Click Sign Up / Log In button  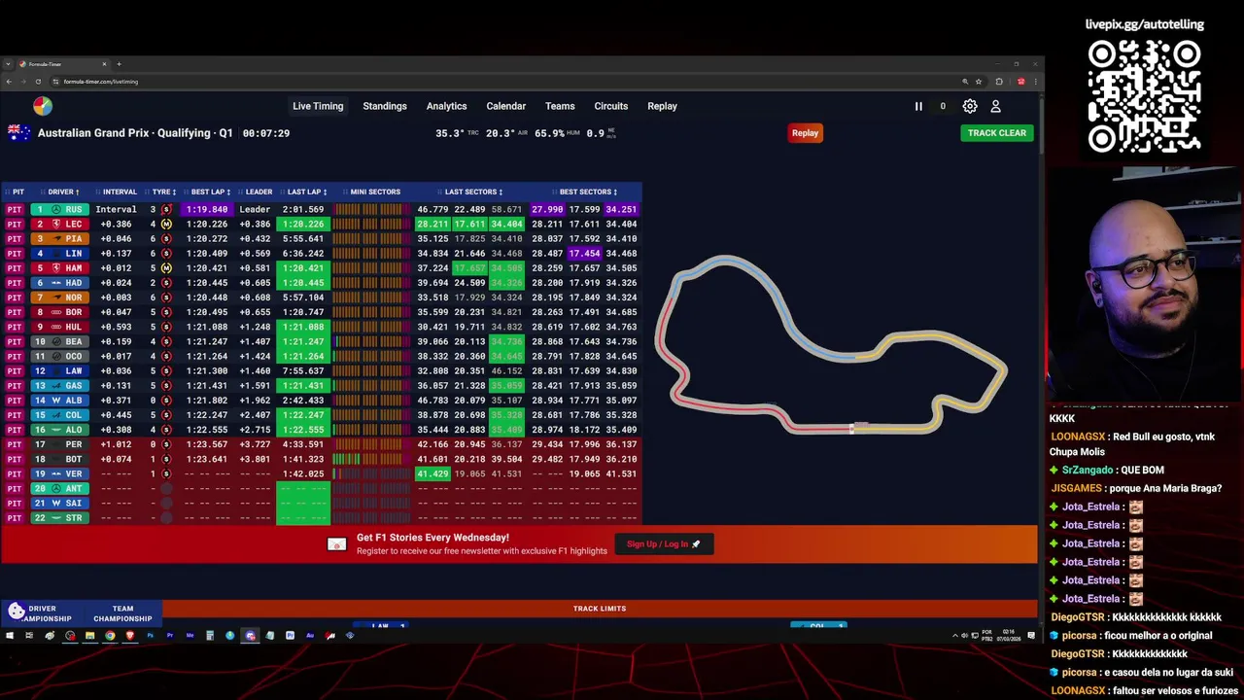[664, 544]
